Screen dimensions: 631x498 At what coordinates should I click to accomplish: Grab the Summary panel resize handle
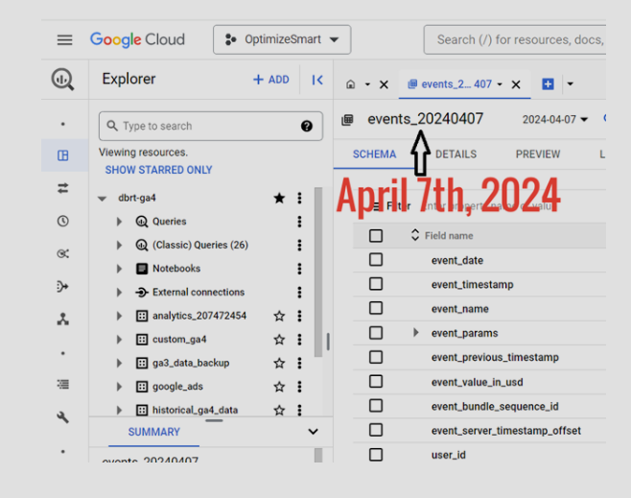(214, 421)
